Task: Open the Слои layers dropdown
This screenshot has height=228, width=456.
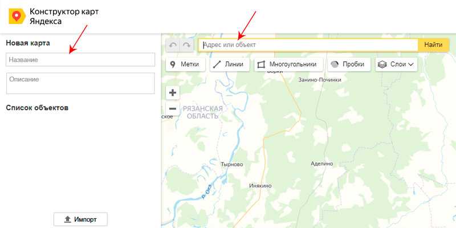Action: [396, 64]
